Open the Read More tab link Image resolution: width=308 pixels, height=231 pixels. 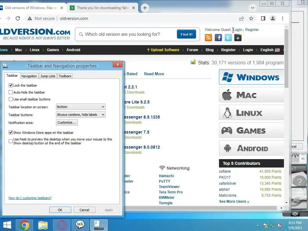[154, 74]
